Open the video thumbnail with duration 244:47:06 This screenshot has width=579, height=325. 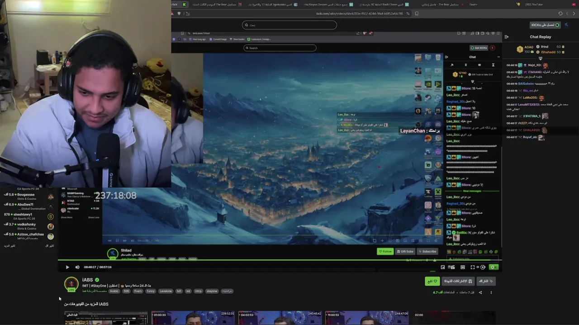tap(367, 318)
